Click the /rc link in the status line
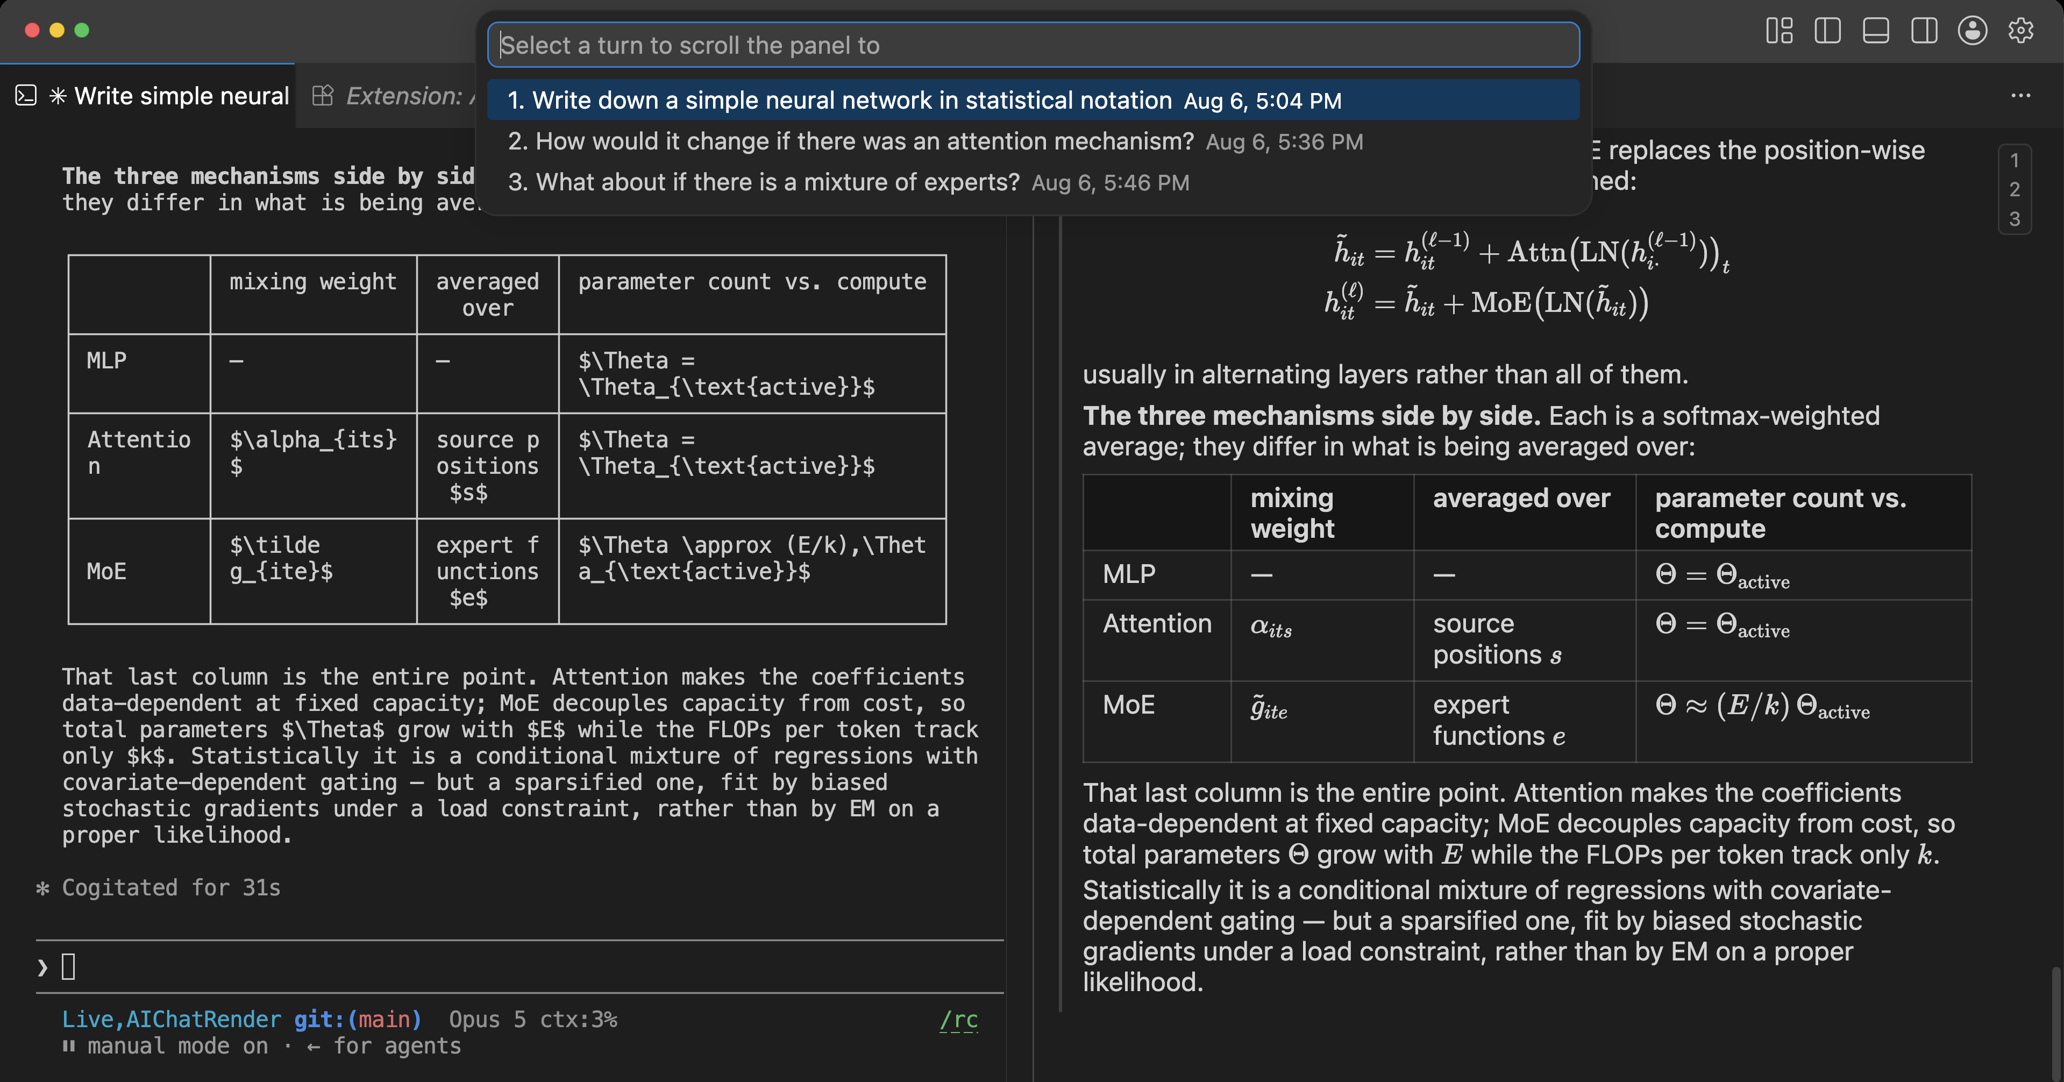 (958, 1020)
